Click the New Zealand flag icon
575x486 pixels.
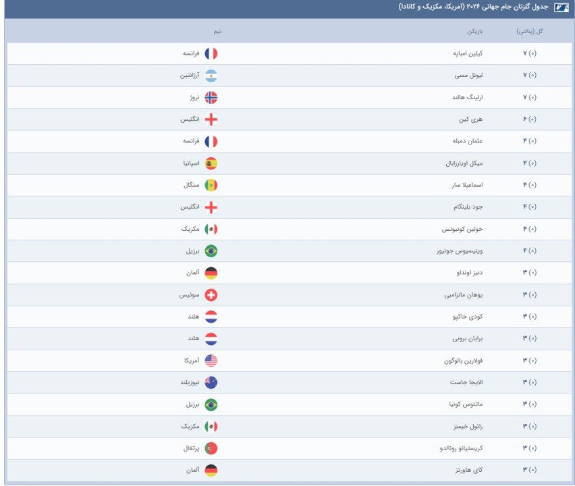point(211,383)
